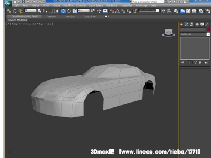Open the selection filter All dropdown
The image size is (211, 158).
tap(30, 10)
